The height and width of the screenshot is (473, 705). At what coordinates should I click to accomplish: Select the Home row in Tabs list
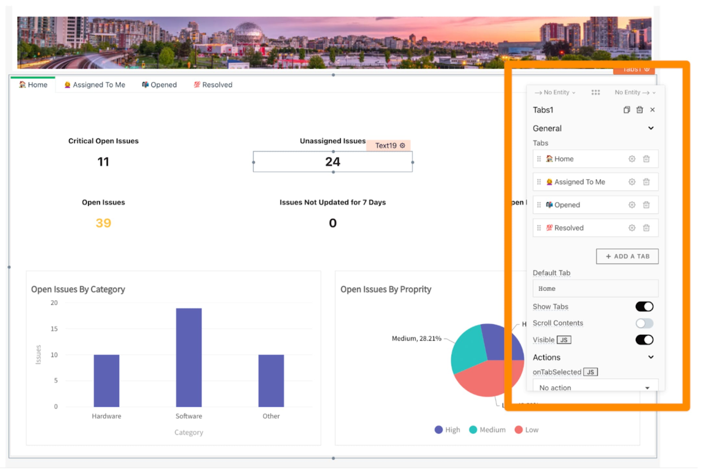pos(595,159)
